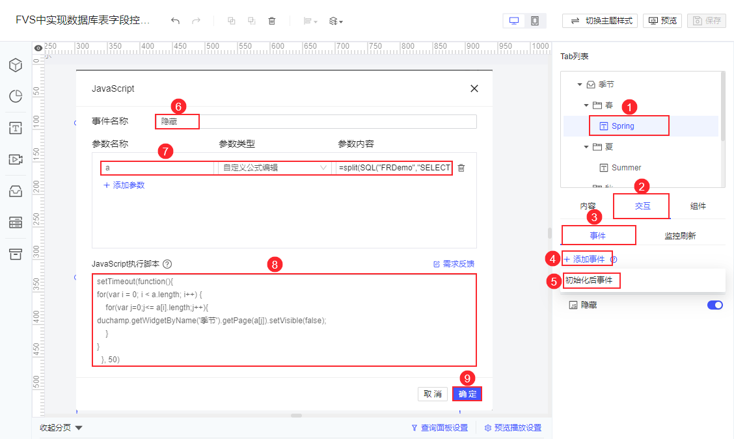734x439 pixels.
Task: Switch to the 监控刷新 sub-tab
Action: coord(680,235)
